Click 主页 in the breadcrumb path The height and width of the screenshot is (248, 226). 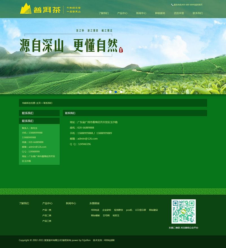pyautogui.click(x=38, y=103)
